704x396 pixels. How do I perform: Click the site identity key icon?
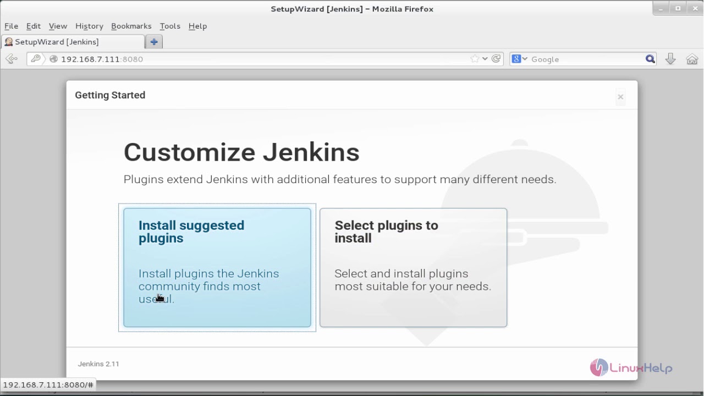pyautogui.click(x=36, y=59)
